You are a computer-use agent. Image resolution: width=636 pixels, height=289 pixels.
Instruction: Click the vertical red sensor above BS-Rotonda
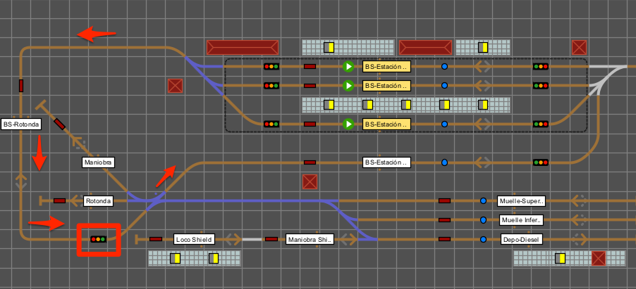point(21,86)
